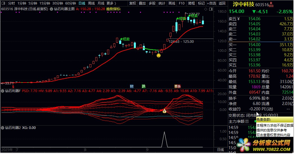The image size is (295, 154).
Task: Click the 33.71 low price label
Action: click(x=9, y=83)
